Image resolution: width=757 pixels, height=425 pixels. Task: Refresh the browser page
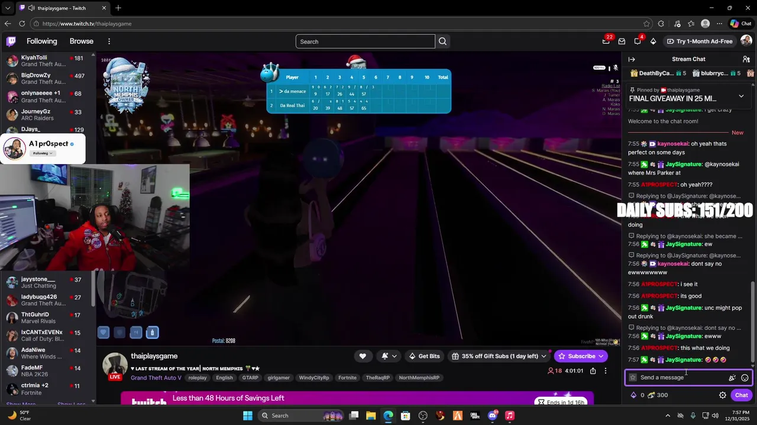tap(22, 24)
